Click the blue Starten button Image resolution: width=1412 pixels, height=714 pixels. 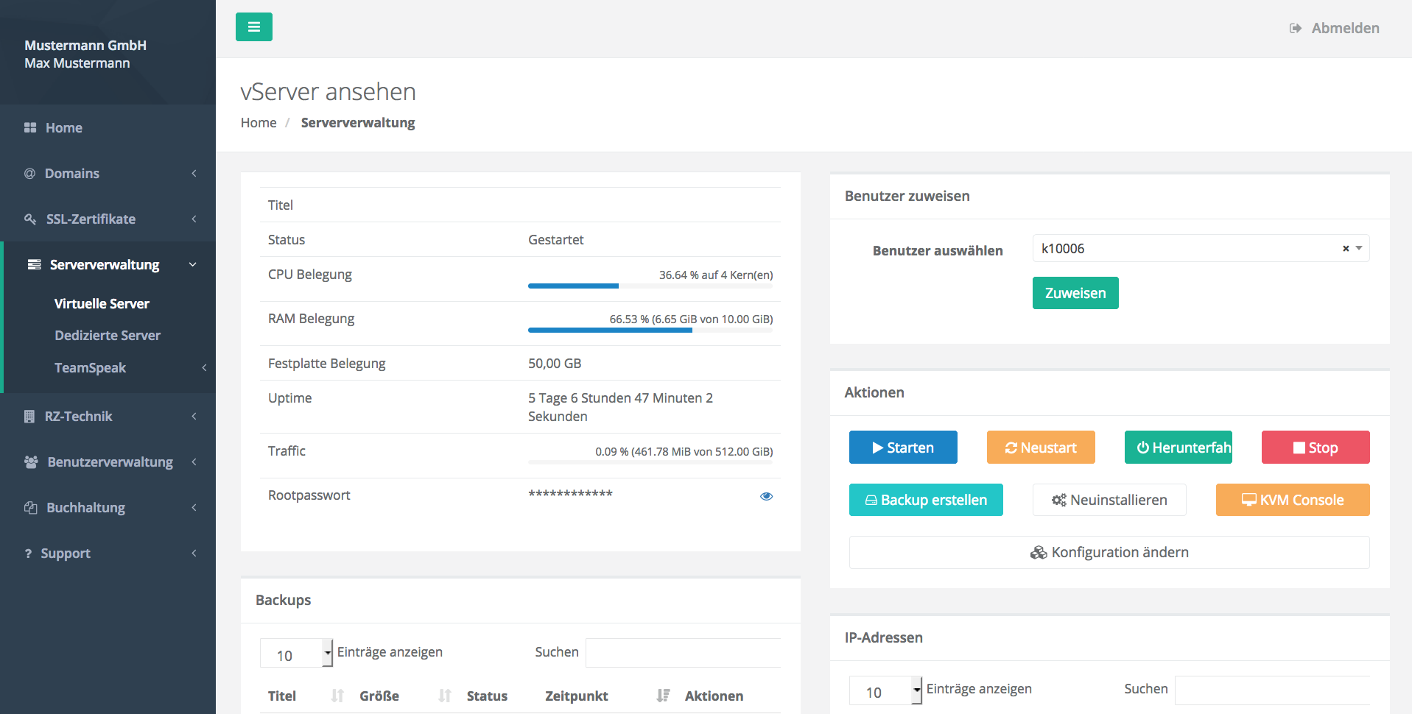[903, 447]
